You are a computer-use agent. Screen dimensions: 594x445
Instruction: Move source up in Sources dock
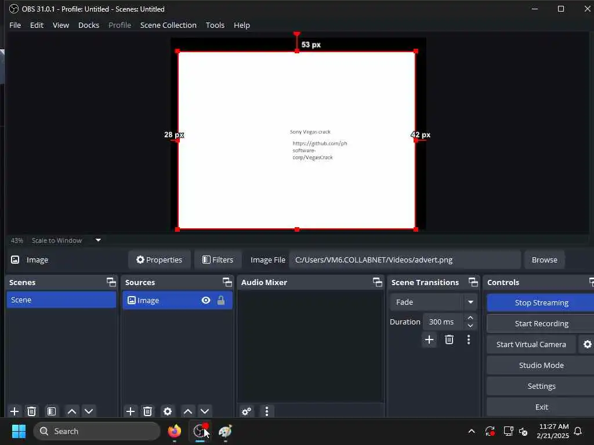[x=187, y=411]
